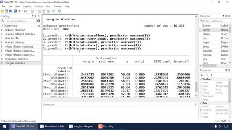This screenshot has height=130, width=232.
Task: Select history command 'webuse nhanes2l'
Action: coord(21,30)
